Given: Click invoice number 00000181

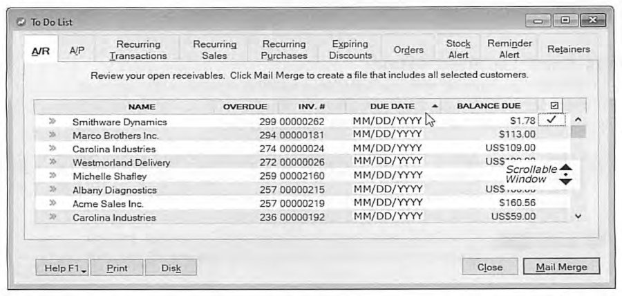Looking at the screenshot, I should (x=302, y=136).
